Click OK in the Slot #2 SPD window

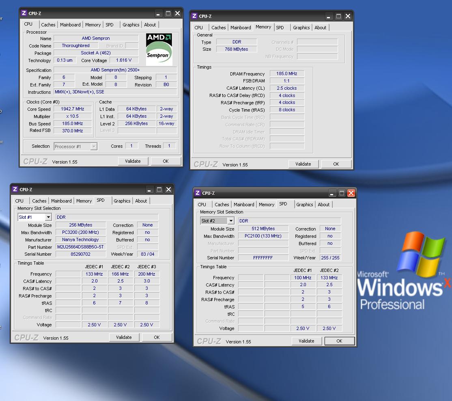(339, 341)
